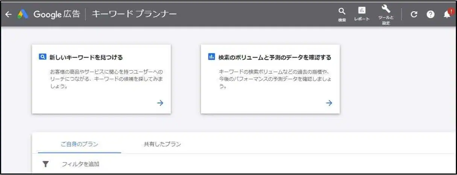Open the help question mark icon
This screenshot has width=457, height=175.
tap(431, 14)
